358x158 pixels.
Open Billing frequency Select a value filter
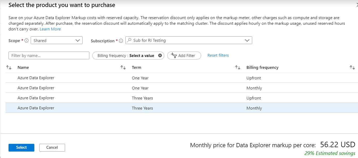point(128,56)
